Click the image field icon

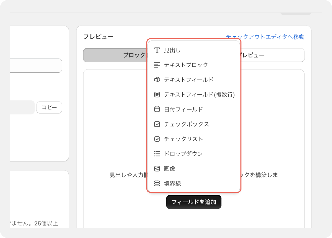[x=157, y=169]
